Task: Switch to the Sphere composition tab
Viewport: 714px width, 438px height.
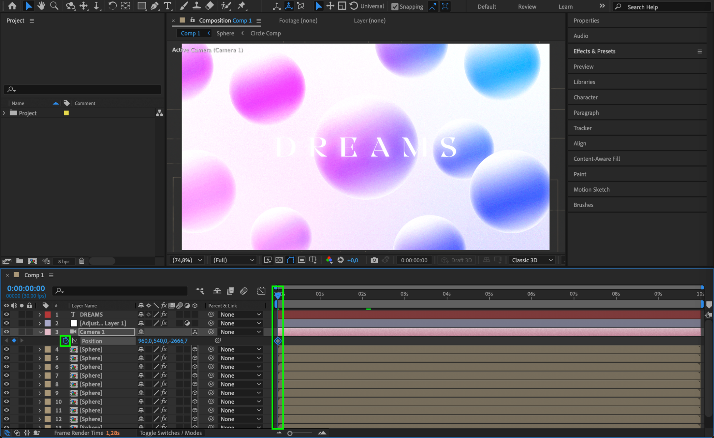Action: pos(225,33)
